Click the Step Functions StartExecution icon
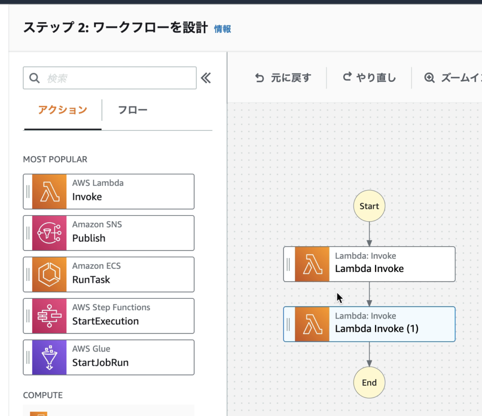482x416 pixels. tap(49, 316)
